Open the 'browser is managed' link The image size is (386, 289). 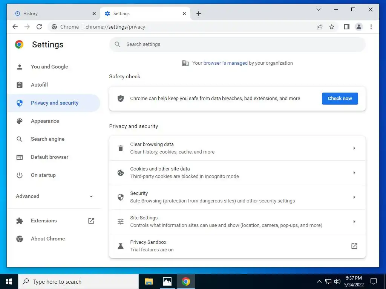(x=225, y=63)
